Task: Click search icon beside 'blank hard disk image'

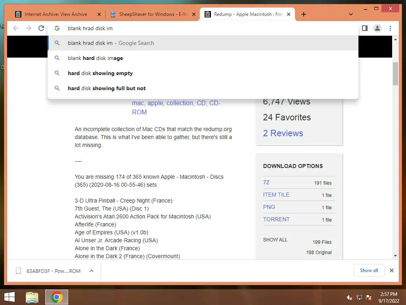Action: click(x=57, y=58)
